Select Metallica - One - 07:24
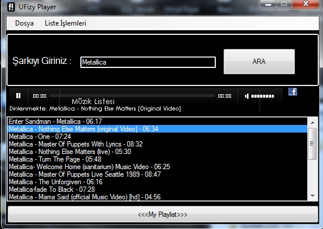Screen dimensions: 323x229 (x=157, y=137)
